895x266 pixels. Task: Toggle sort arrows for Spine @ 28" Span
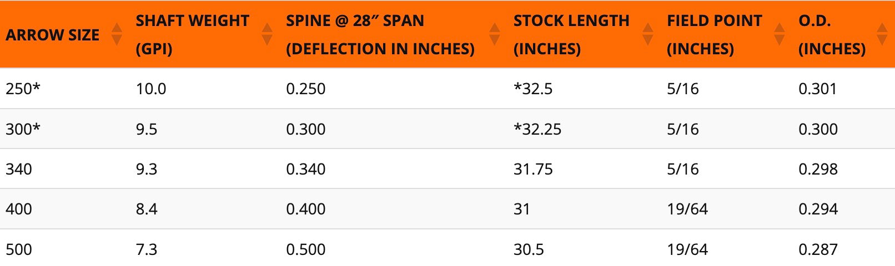pos(495,34)
